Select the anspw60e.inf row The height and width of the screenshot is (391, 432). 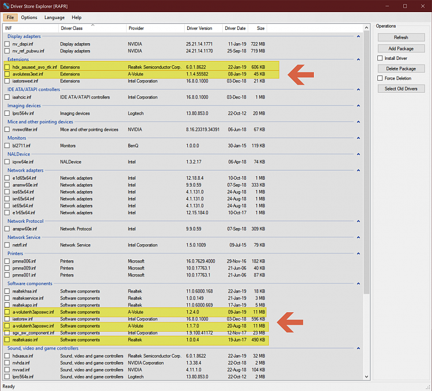(x=135, y=229)
